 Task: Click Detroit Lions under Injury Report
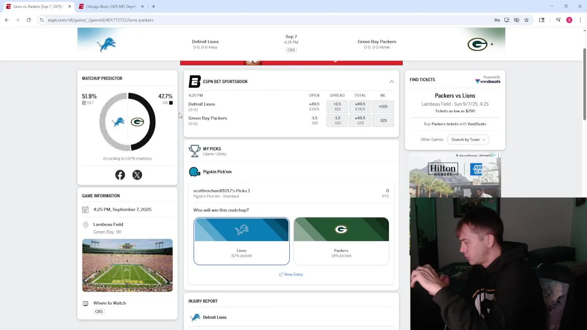[215, 317]
